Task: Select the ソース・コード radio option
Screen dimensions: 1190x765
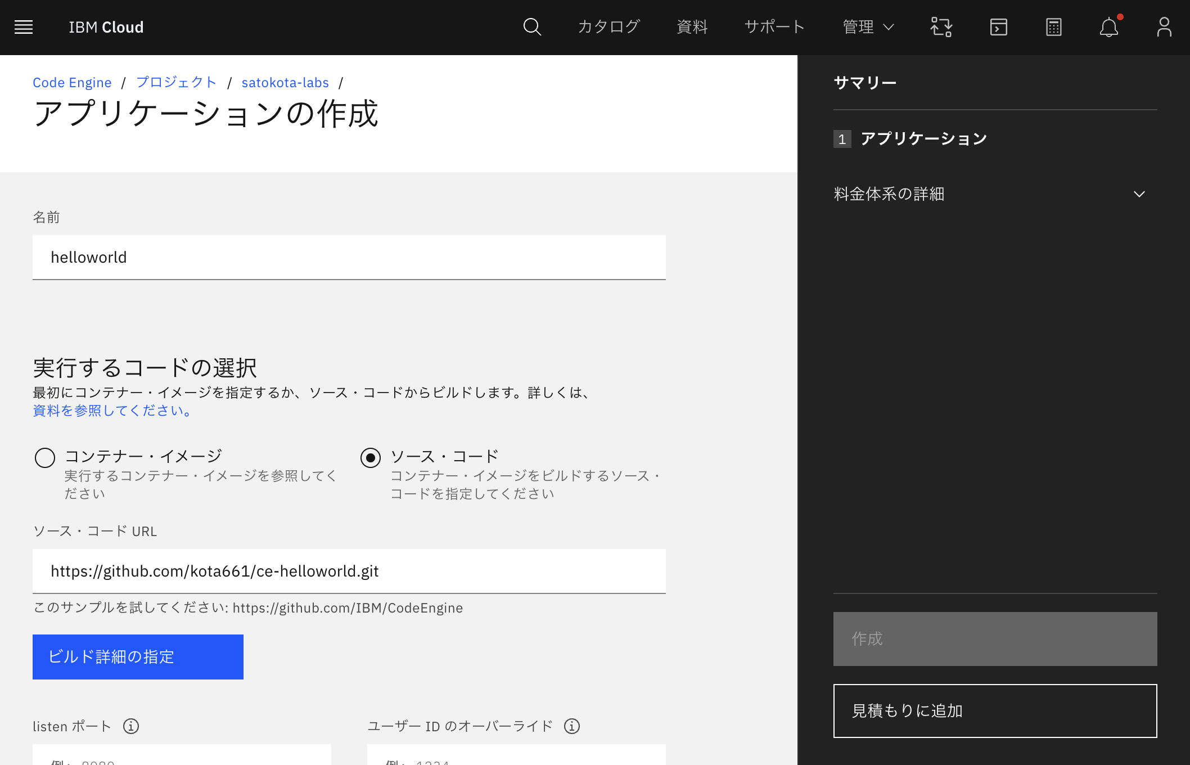Action: click(x=371, y=457)
